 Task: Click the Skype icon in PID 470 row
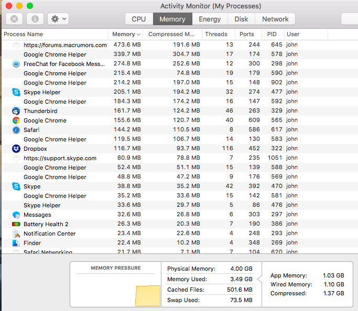point(16,186)
